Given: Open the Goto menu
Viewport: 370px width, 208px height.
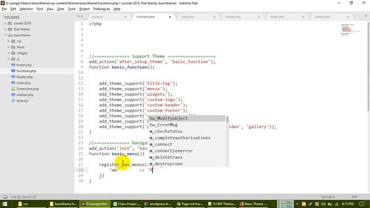Looking at the screenshot, I should pos(61,9).
